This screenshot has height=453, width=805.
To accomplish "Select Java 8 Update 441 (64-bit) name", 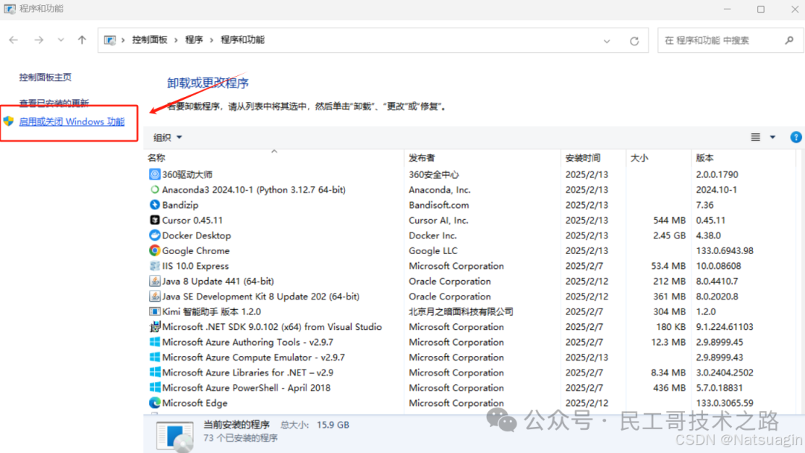I will (218, 281).
